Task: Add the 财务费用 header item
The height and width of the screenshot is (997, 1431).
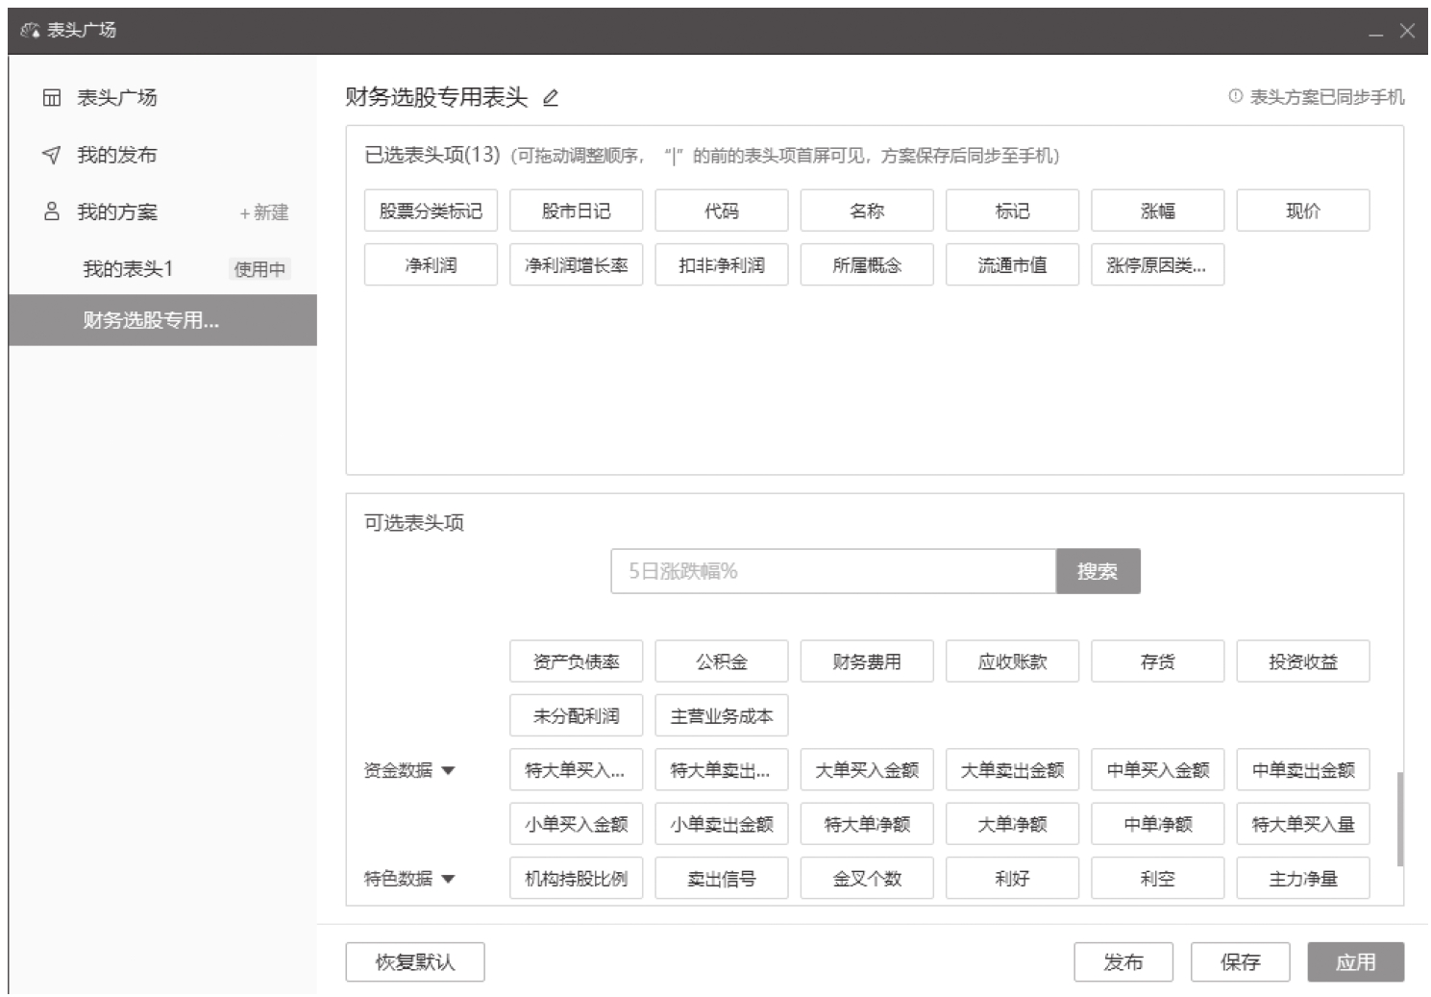Action: (x=867, y=661)
